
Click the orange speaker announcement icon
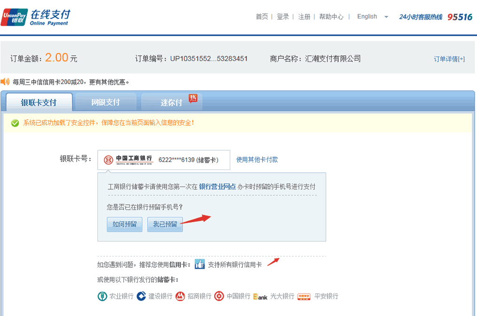point(5,82)
